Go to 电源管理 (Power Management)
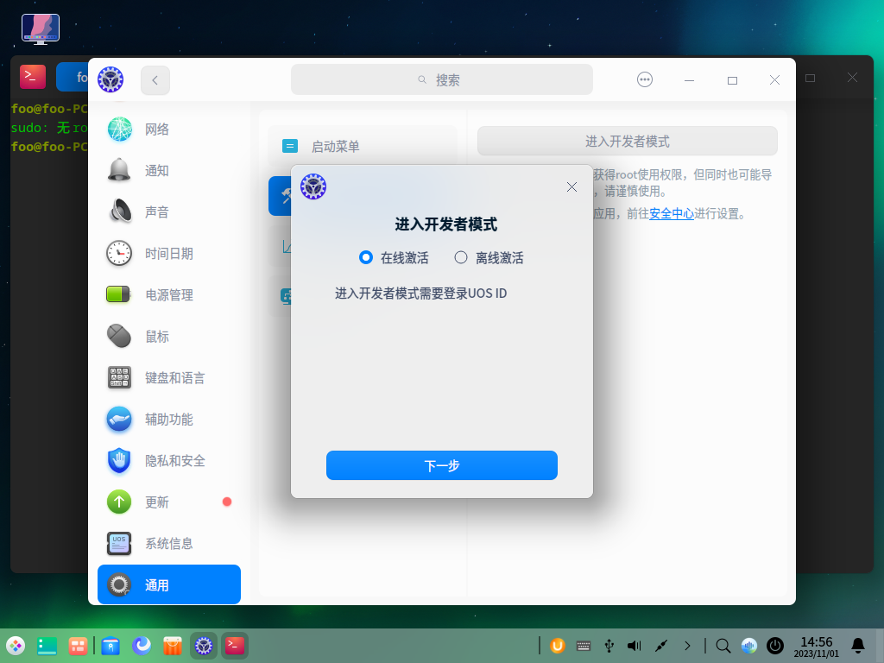 pyautogui.click(x=168, y=295)
